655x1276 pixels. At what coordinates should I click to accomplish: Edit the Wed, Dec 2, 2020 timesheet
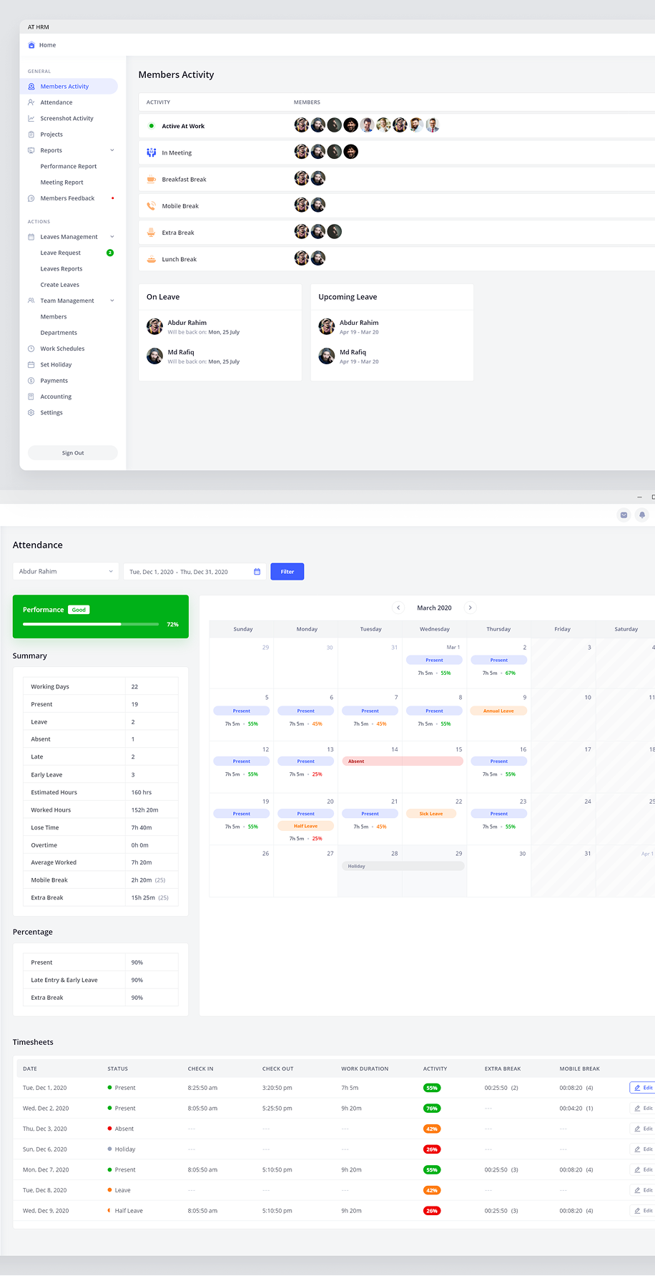(x=643, y=1108)
